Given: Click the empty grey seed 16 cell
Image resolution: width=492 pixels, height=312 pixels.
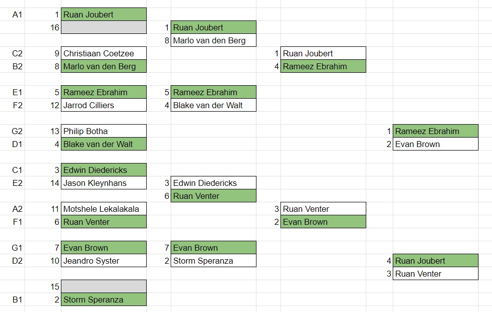Looking at the screenshot, I should pos(104,27).
